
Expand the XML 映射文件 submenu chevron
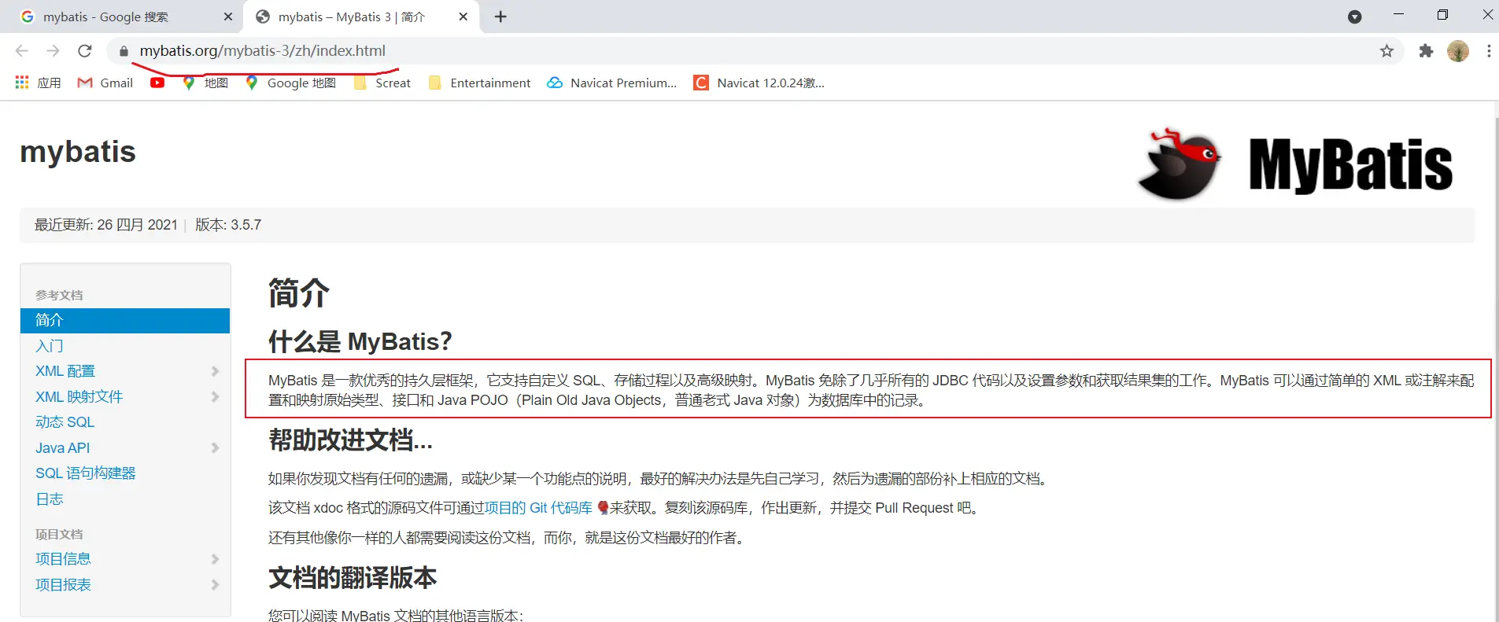pyautogui.click(x=215, y=397)
